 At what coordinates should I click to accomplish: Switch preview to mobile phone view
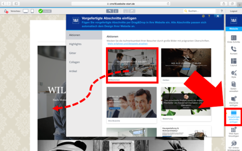[x=32, y=11]
